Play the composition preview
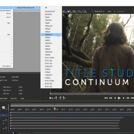The width and height of the screenshot is (134, 134). [119, 98]
